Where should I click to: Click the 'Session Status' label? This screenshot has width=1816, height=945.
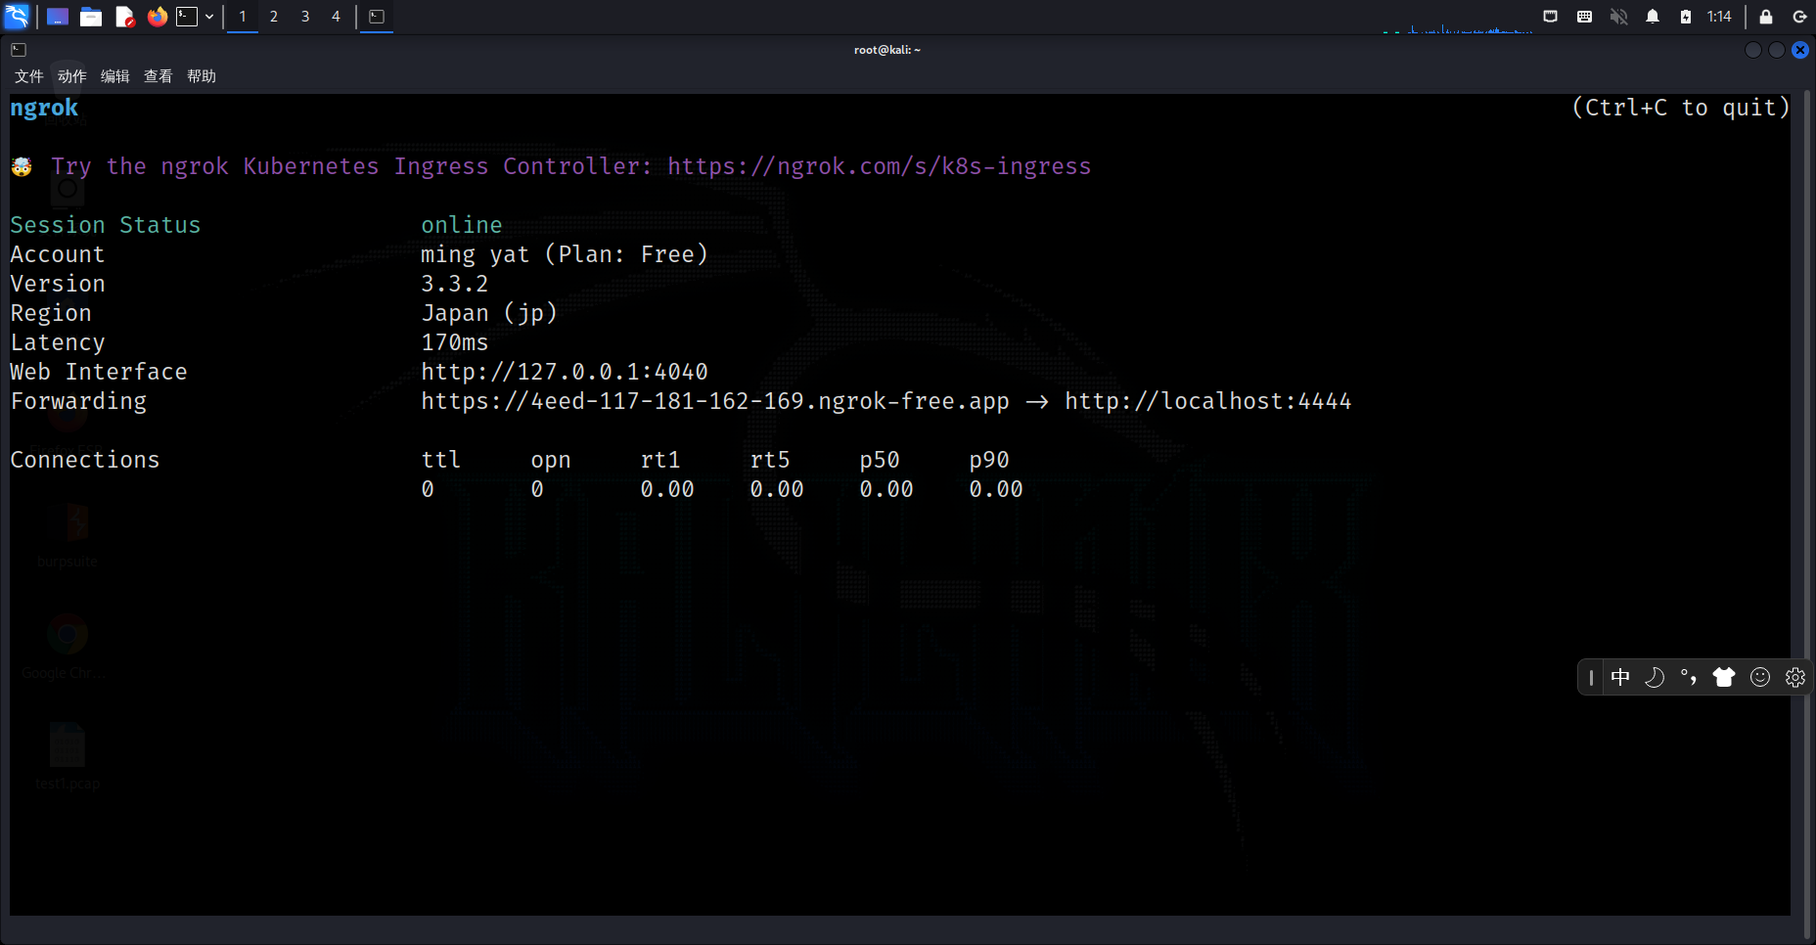[106, 225]
